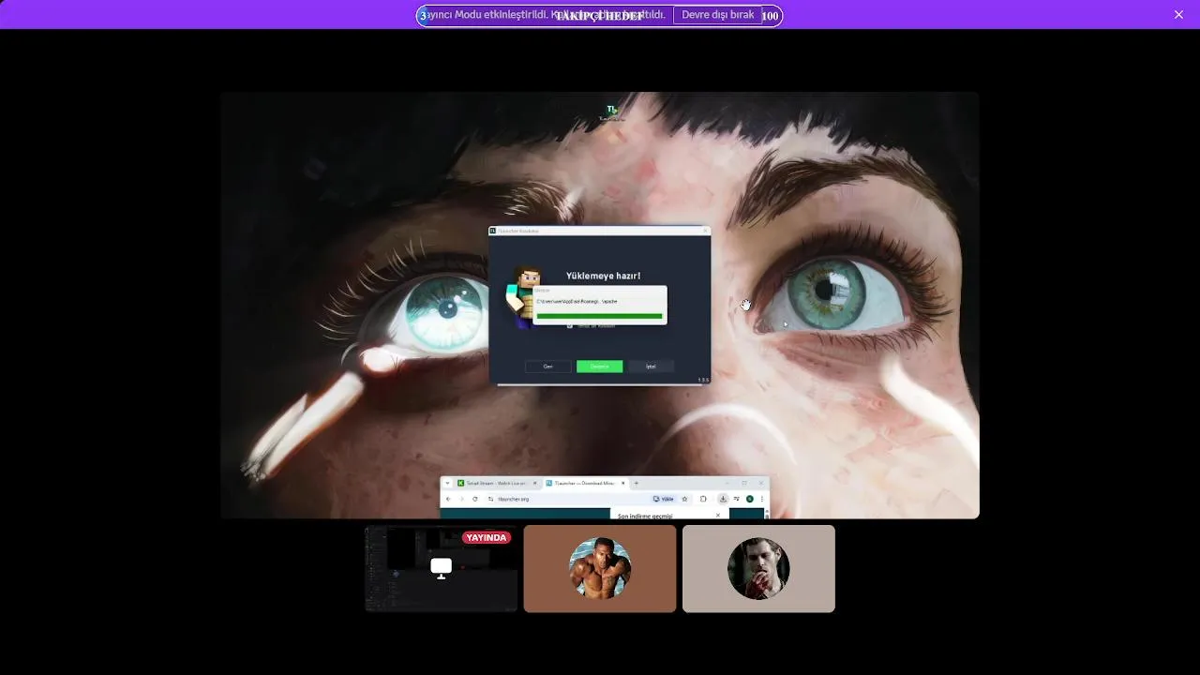The height and width of the screenshot is (675, 1200).
Task: Click the green installation progress bar
Action: click(599, 316)
